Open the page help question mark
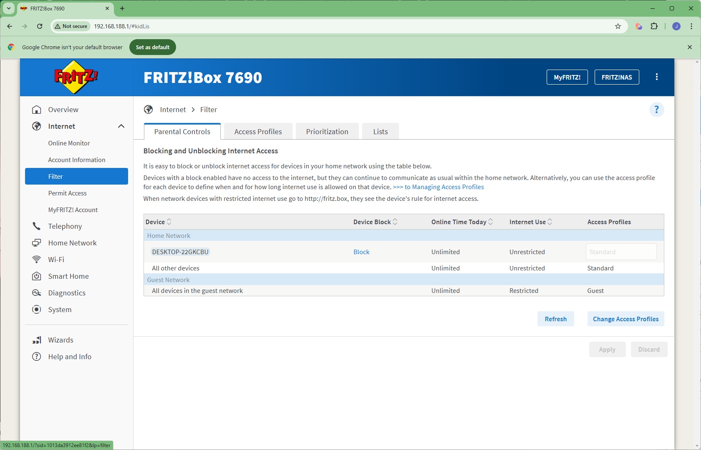The width and height of the screenshot is (701, 450). coord(656,110)
